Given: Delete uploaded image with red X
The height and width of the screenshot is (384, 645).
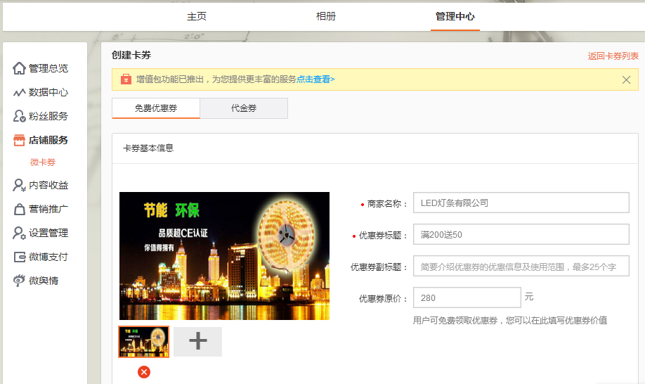Looking at the screenshot, I should coord(144,372).
